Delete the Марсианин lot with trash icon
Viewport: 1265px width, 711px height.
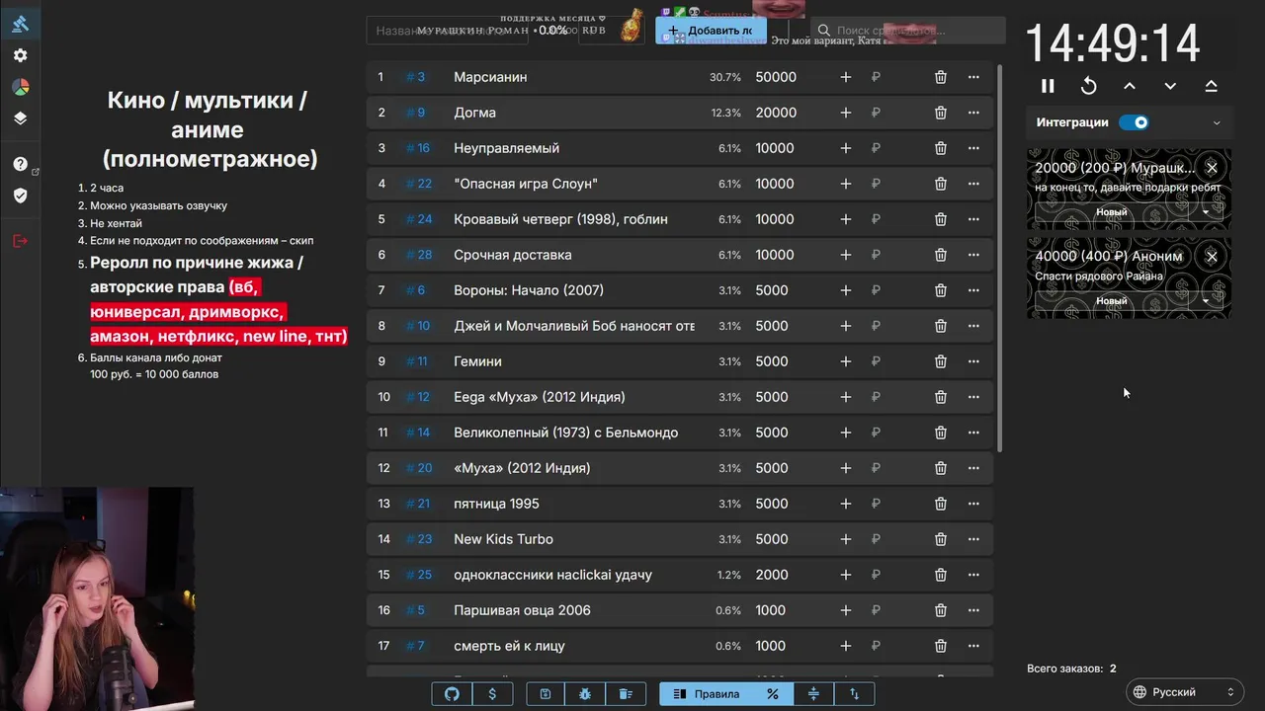click(x=941, y=77)
